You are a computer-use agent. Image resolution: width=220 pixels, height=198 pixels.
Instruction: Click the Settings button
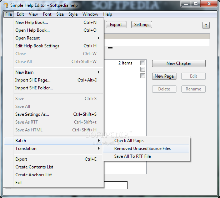click(x=142, y=25)
